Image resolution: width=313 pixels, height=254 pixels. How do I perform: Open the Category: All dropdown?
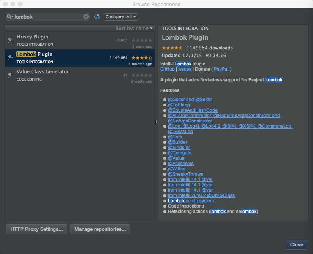click(121, 17)
